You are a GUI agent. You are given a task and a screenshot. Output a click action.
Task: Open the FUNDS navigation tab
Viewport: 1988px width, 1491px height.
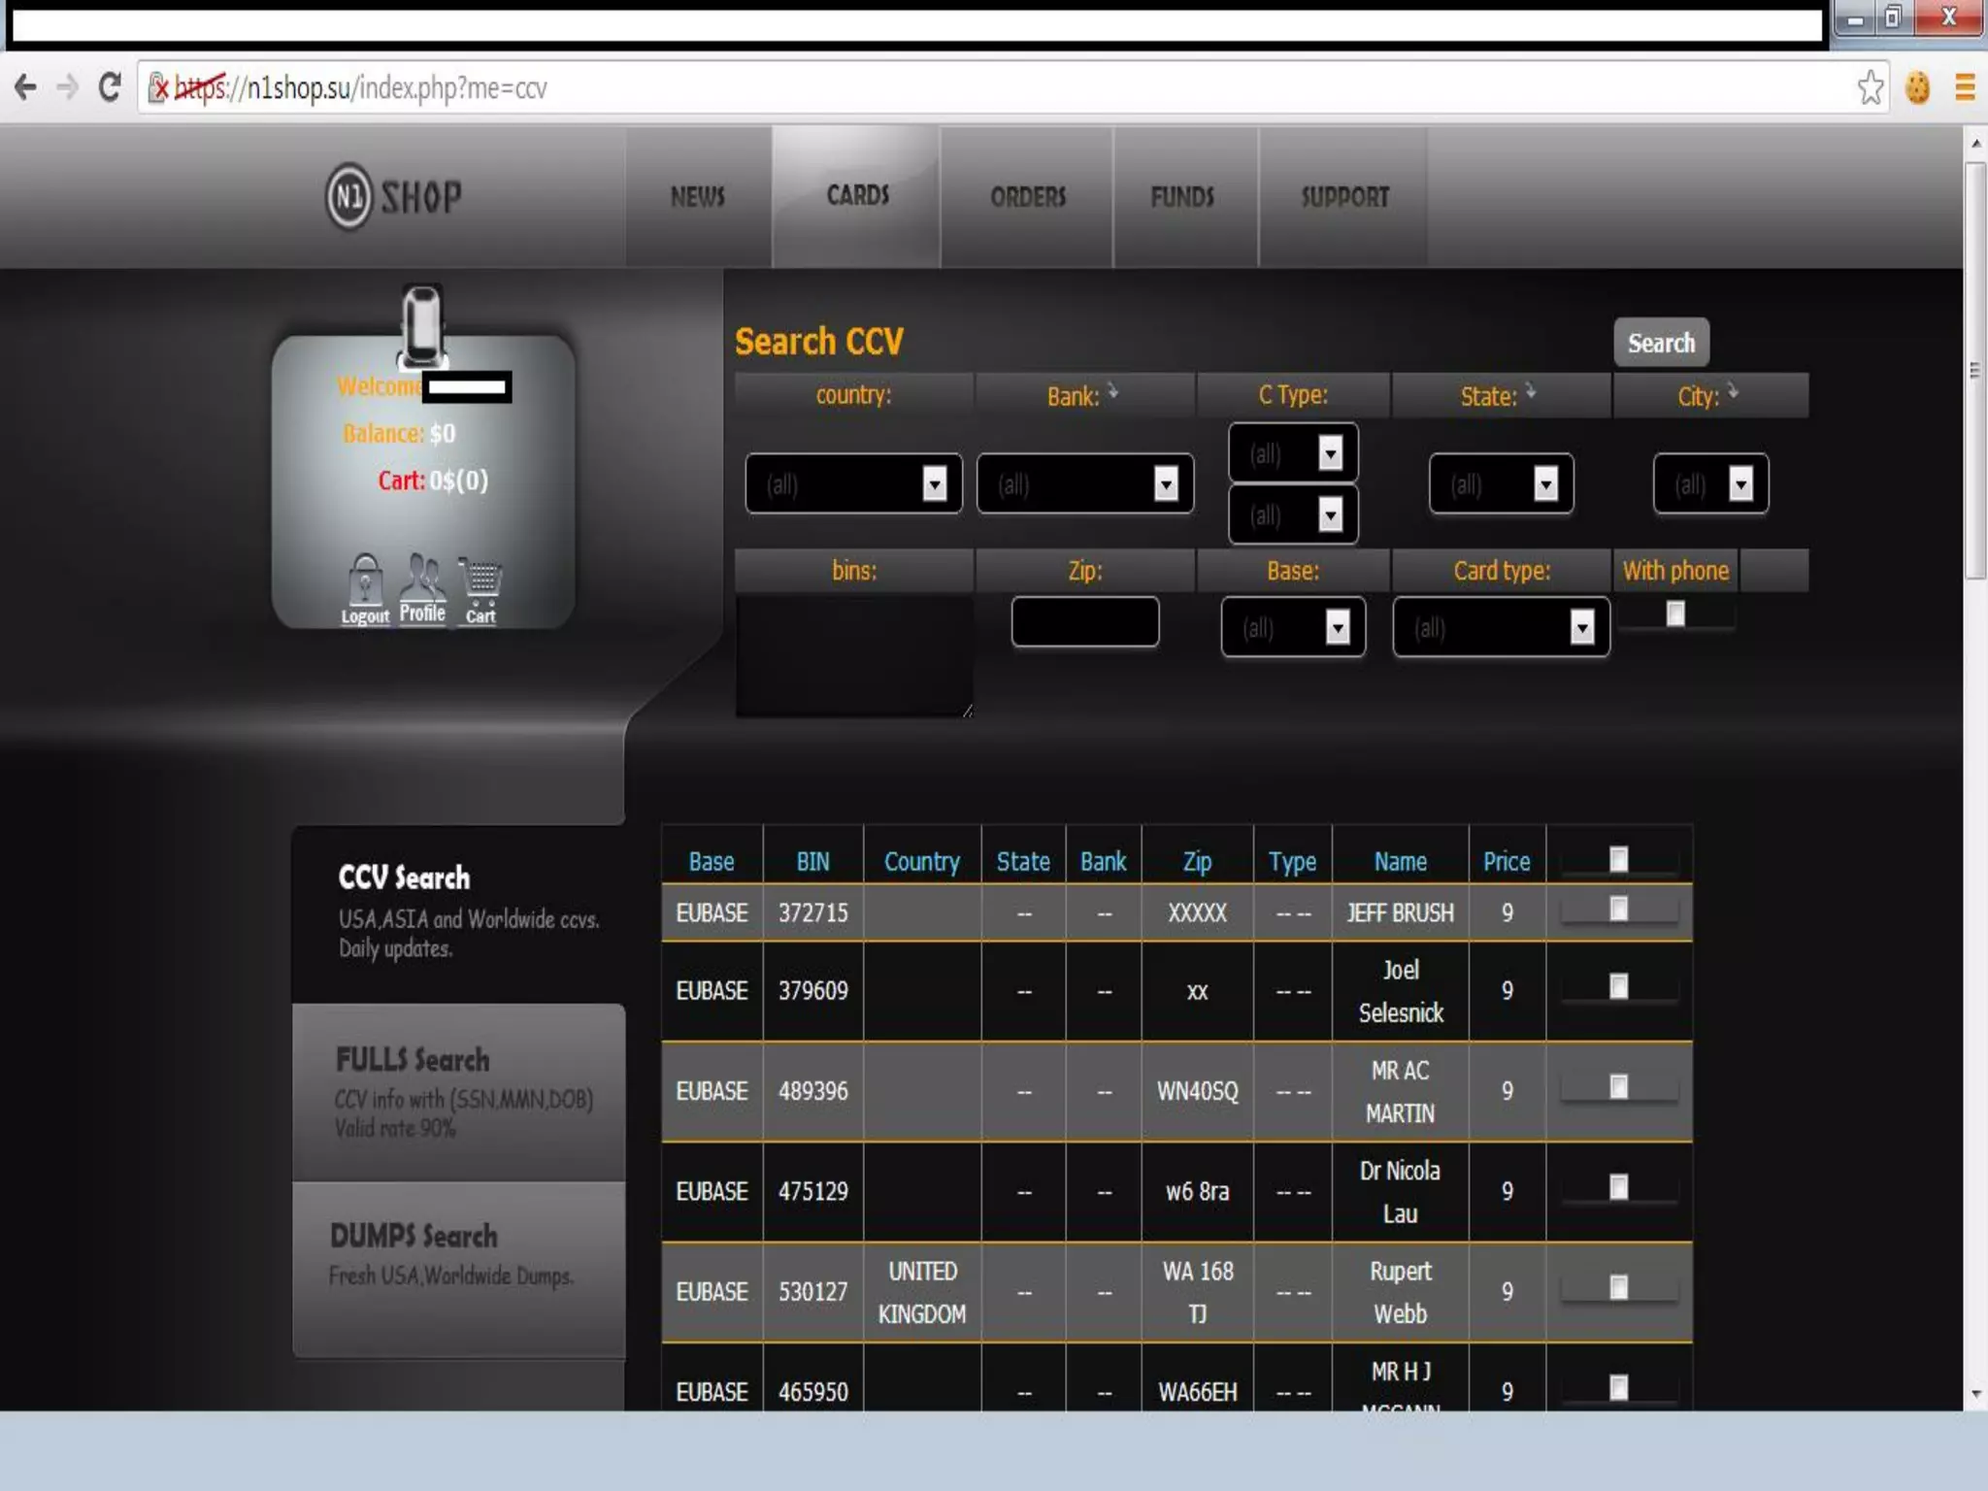coord(1182,197)
